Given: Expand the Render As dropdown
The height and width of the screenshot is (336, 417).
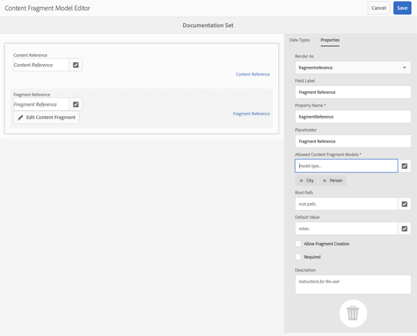Looking at the screenshot, I should point(353,67).
